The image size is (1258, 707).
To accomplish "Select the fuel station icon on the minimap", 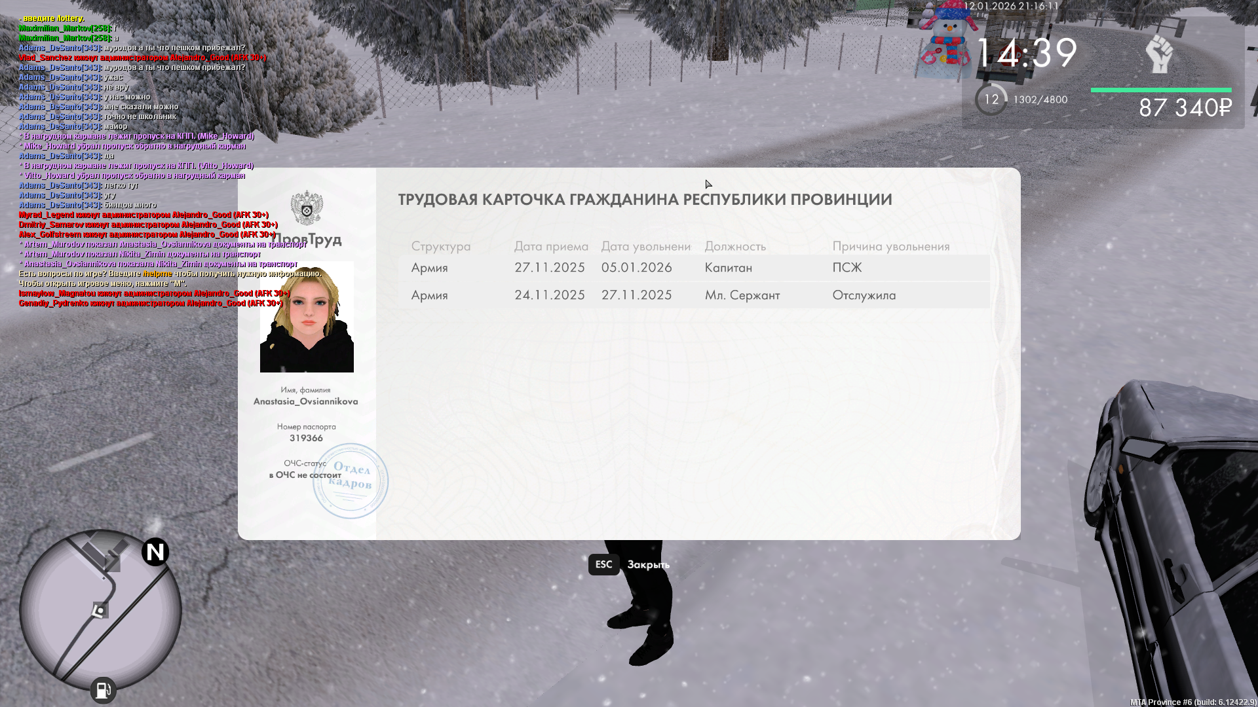I will [x=102, y=689].
